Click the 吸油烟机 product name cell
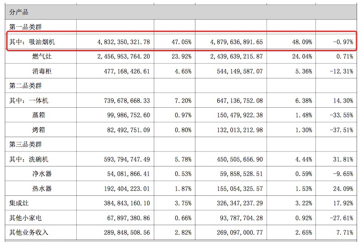Viewport: 361px width, 251px height. pos(42,42)
